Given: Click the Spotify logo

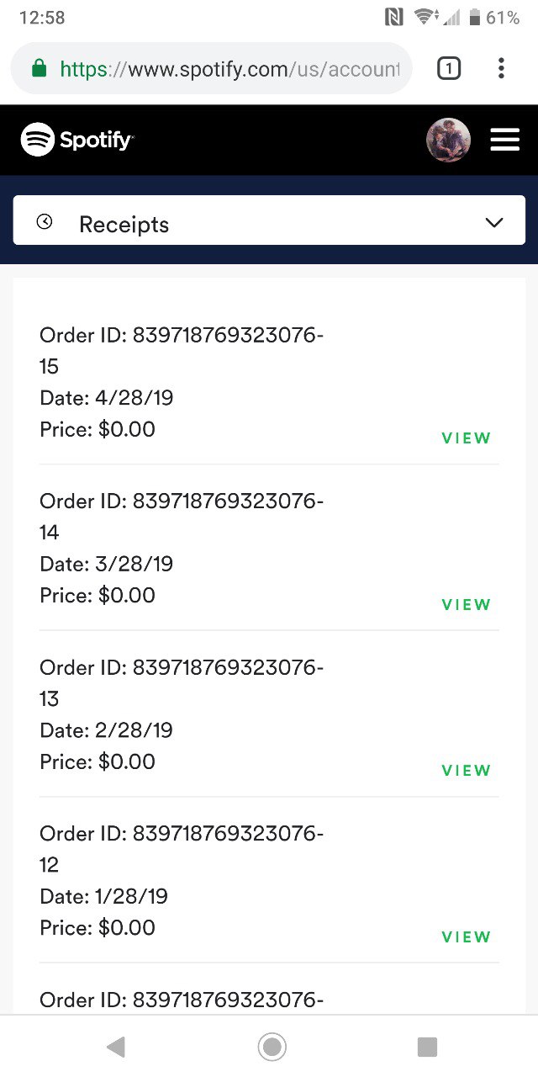Looking at the screenshot, I should click(76, 140).
